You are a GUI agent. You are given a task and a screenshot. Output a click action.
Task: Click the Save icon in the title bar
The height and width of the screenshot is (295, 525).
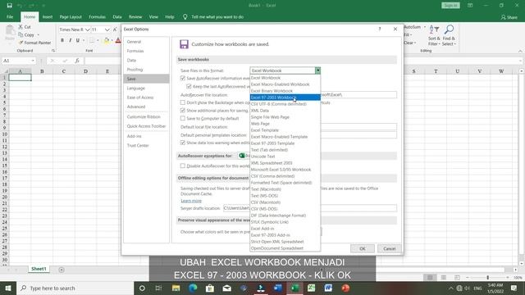point(9,6)
